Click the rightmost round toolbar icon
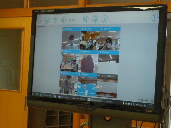This screenshot has height=128, width=171. [x=105, y=19]
